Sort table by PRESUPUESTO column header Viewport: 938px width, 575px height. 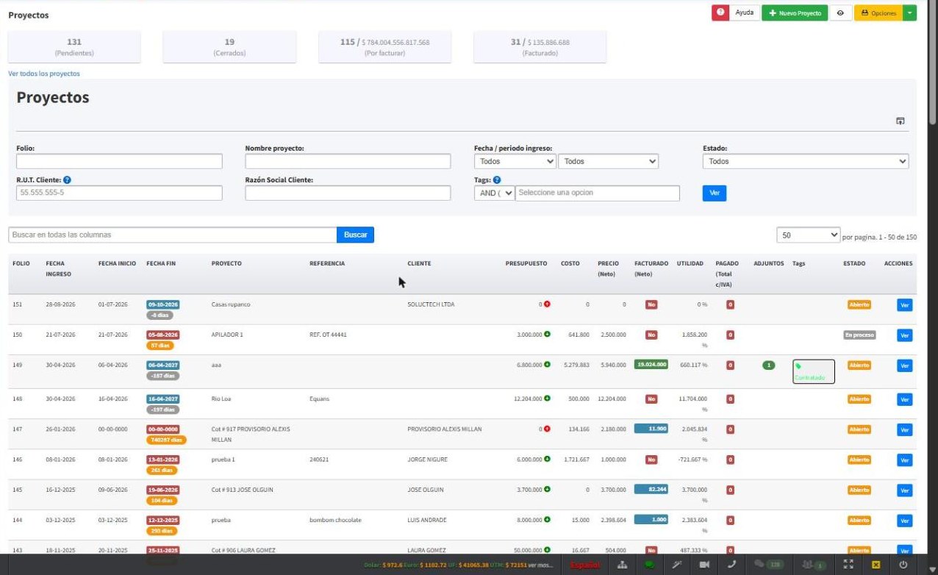tap(526, 263)
